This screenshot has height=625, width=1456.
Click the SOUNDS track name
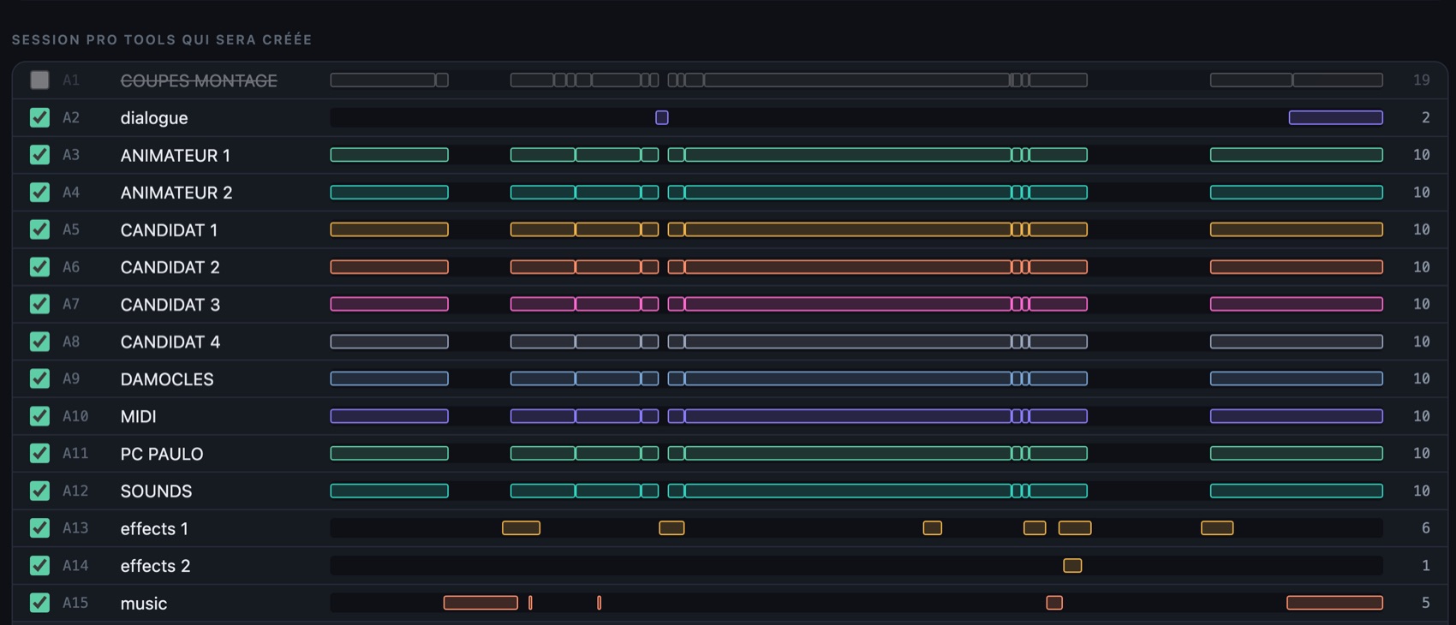click(156, 491)
